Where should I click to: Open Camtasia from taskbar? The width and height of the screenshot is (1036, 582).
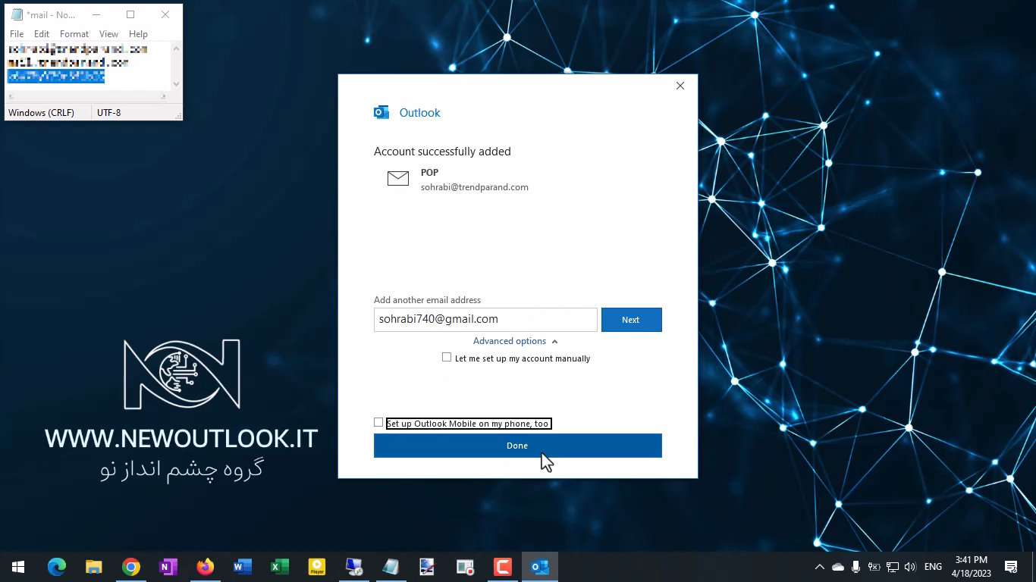(502, 567)
